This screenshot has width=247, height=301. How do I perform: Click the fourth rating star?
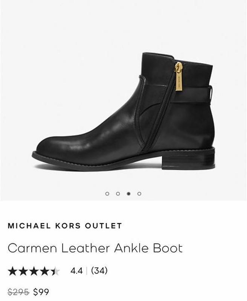point(45,271)
